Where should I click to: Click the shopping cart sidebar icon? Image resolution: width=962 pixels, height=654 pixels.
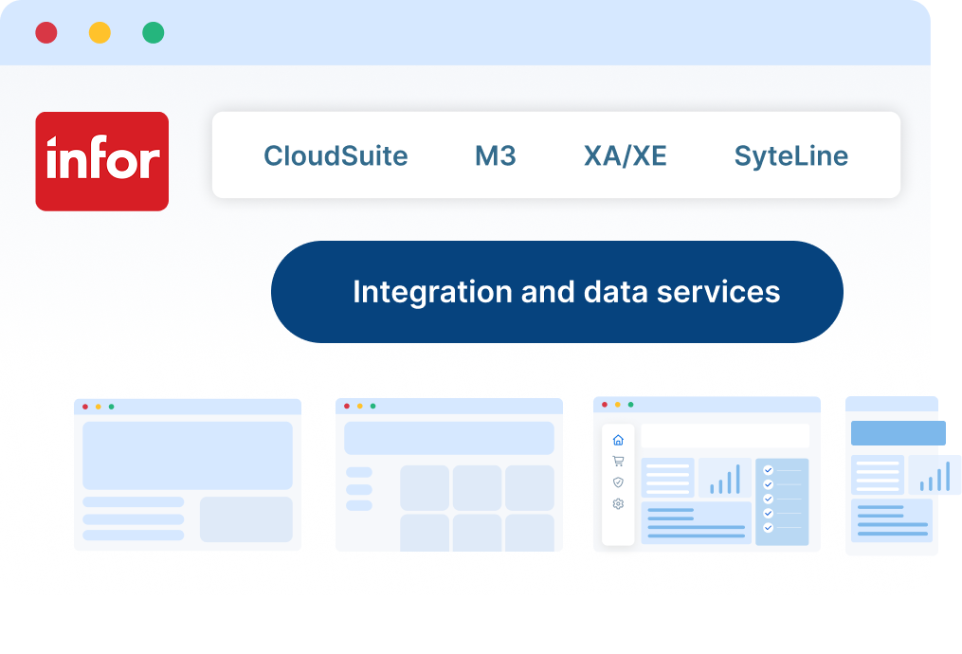click(x=618, y=462)
